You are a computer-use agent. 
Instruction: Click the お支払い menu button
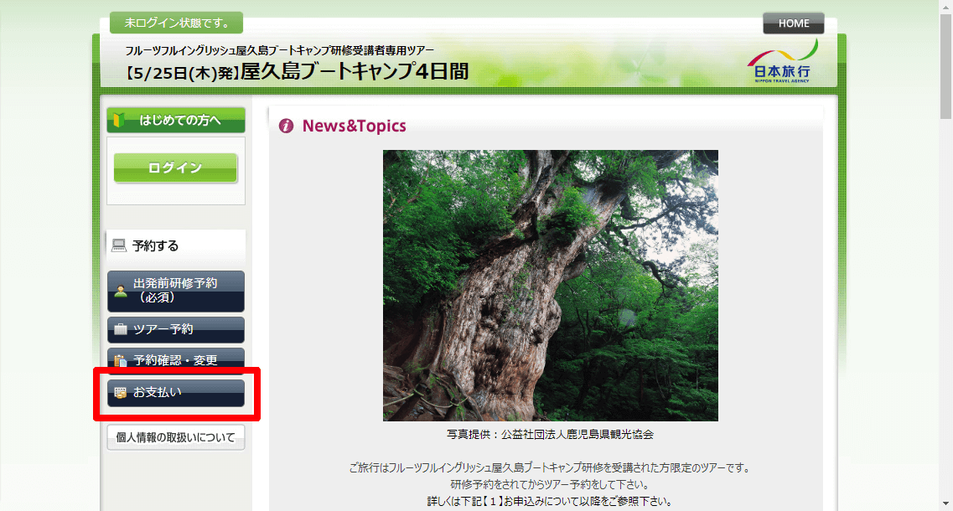tap(176, 393)
